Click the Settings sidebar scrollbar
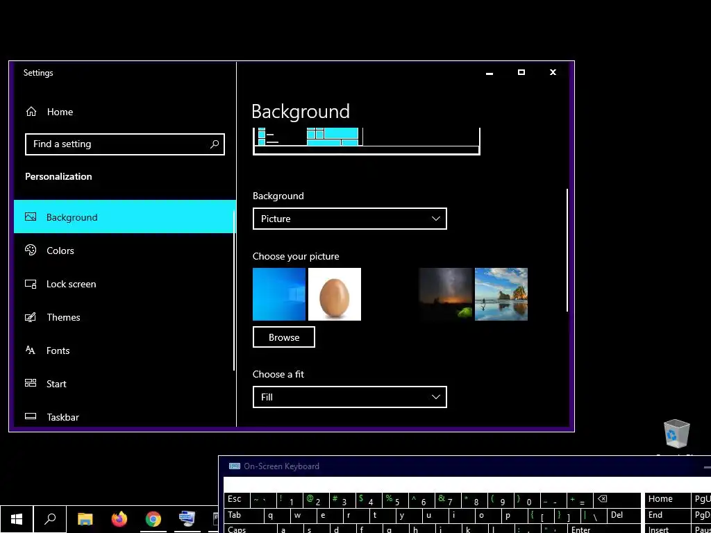This screenshot has height=533, width=711. tap(234, 290)
